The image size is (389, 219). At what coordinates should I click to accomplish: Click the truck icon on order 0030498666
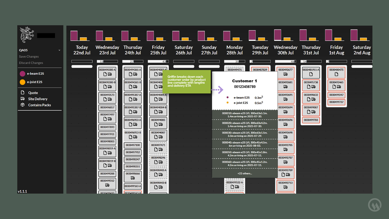pos(133,178)
